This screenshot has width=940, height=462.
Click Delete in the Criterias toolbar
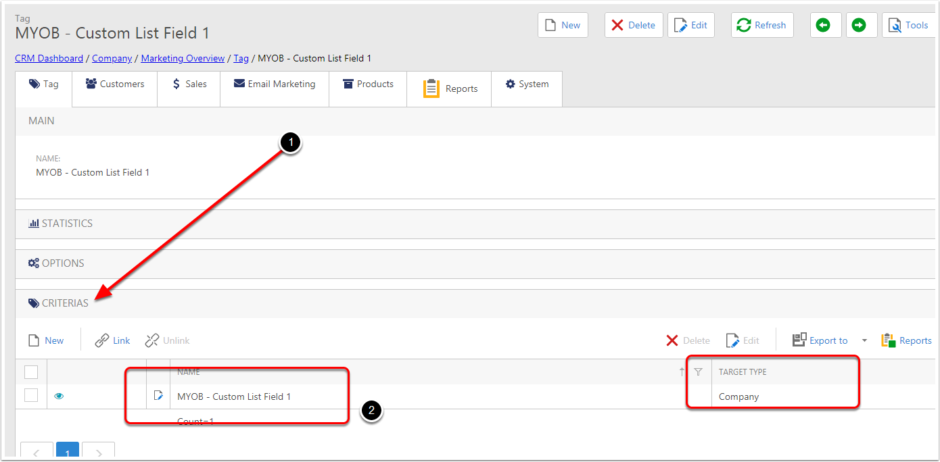[x=688, y=340]
